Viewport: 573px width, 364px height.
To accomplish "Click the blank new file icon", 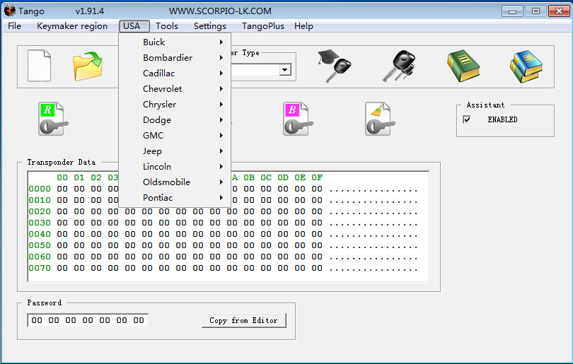I will 40,66.
